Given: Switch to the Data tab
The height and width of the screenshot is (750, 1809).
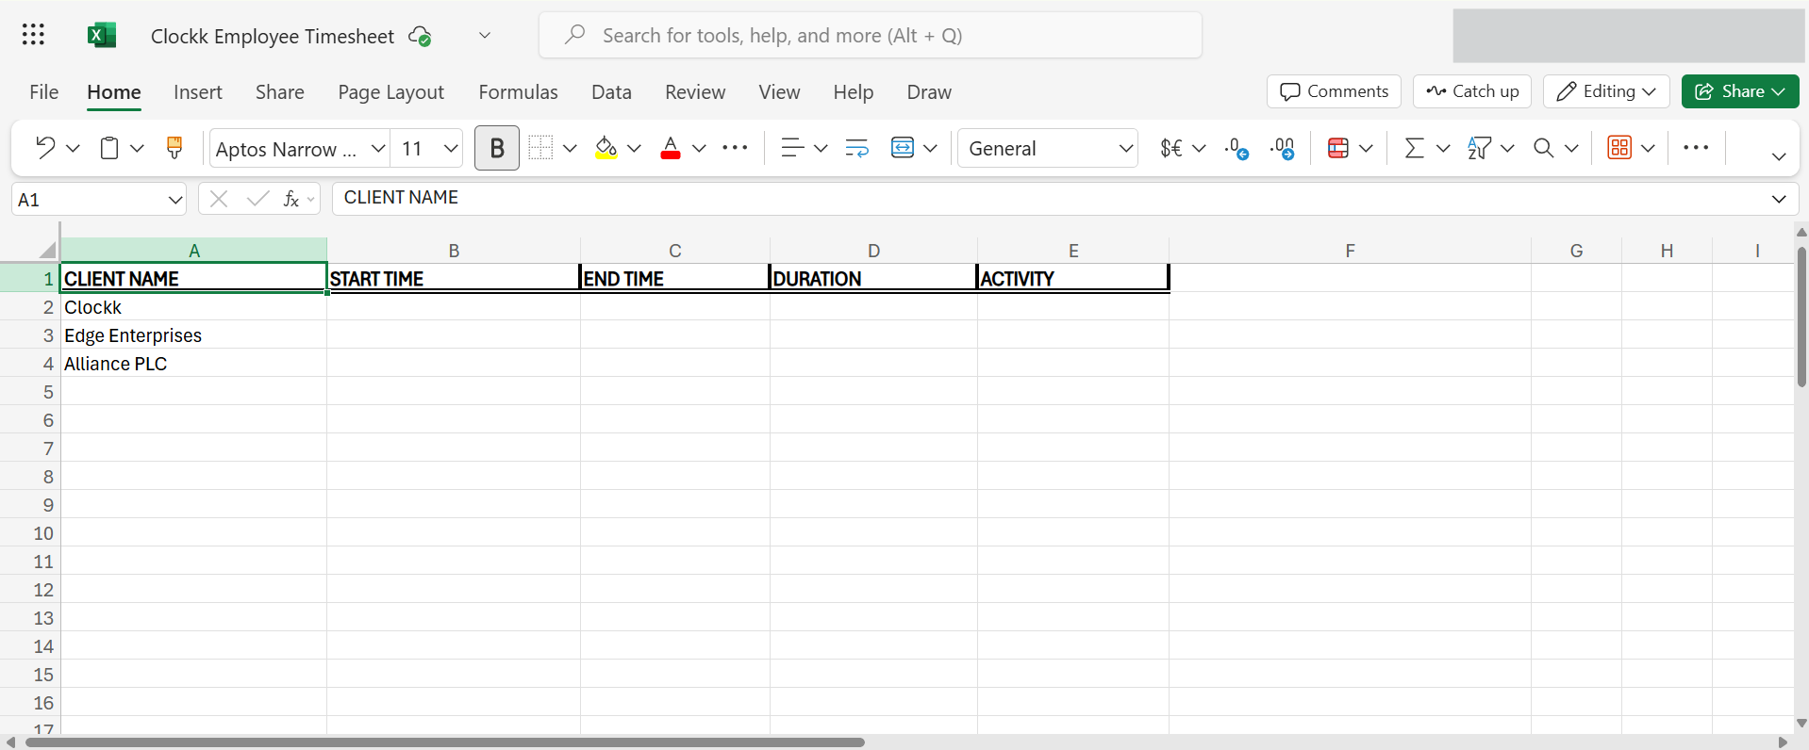Looking at the screenshot, I should pos(611,92).
